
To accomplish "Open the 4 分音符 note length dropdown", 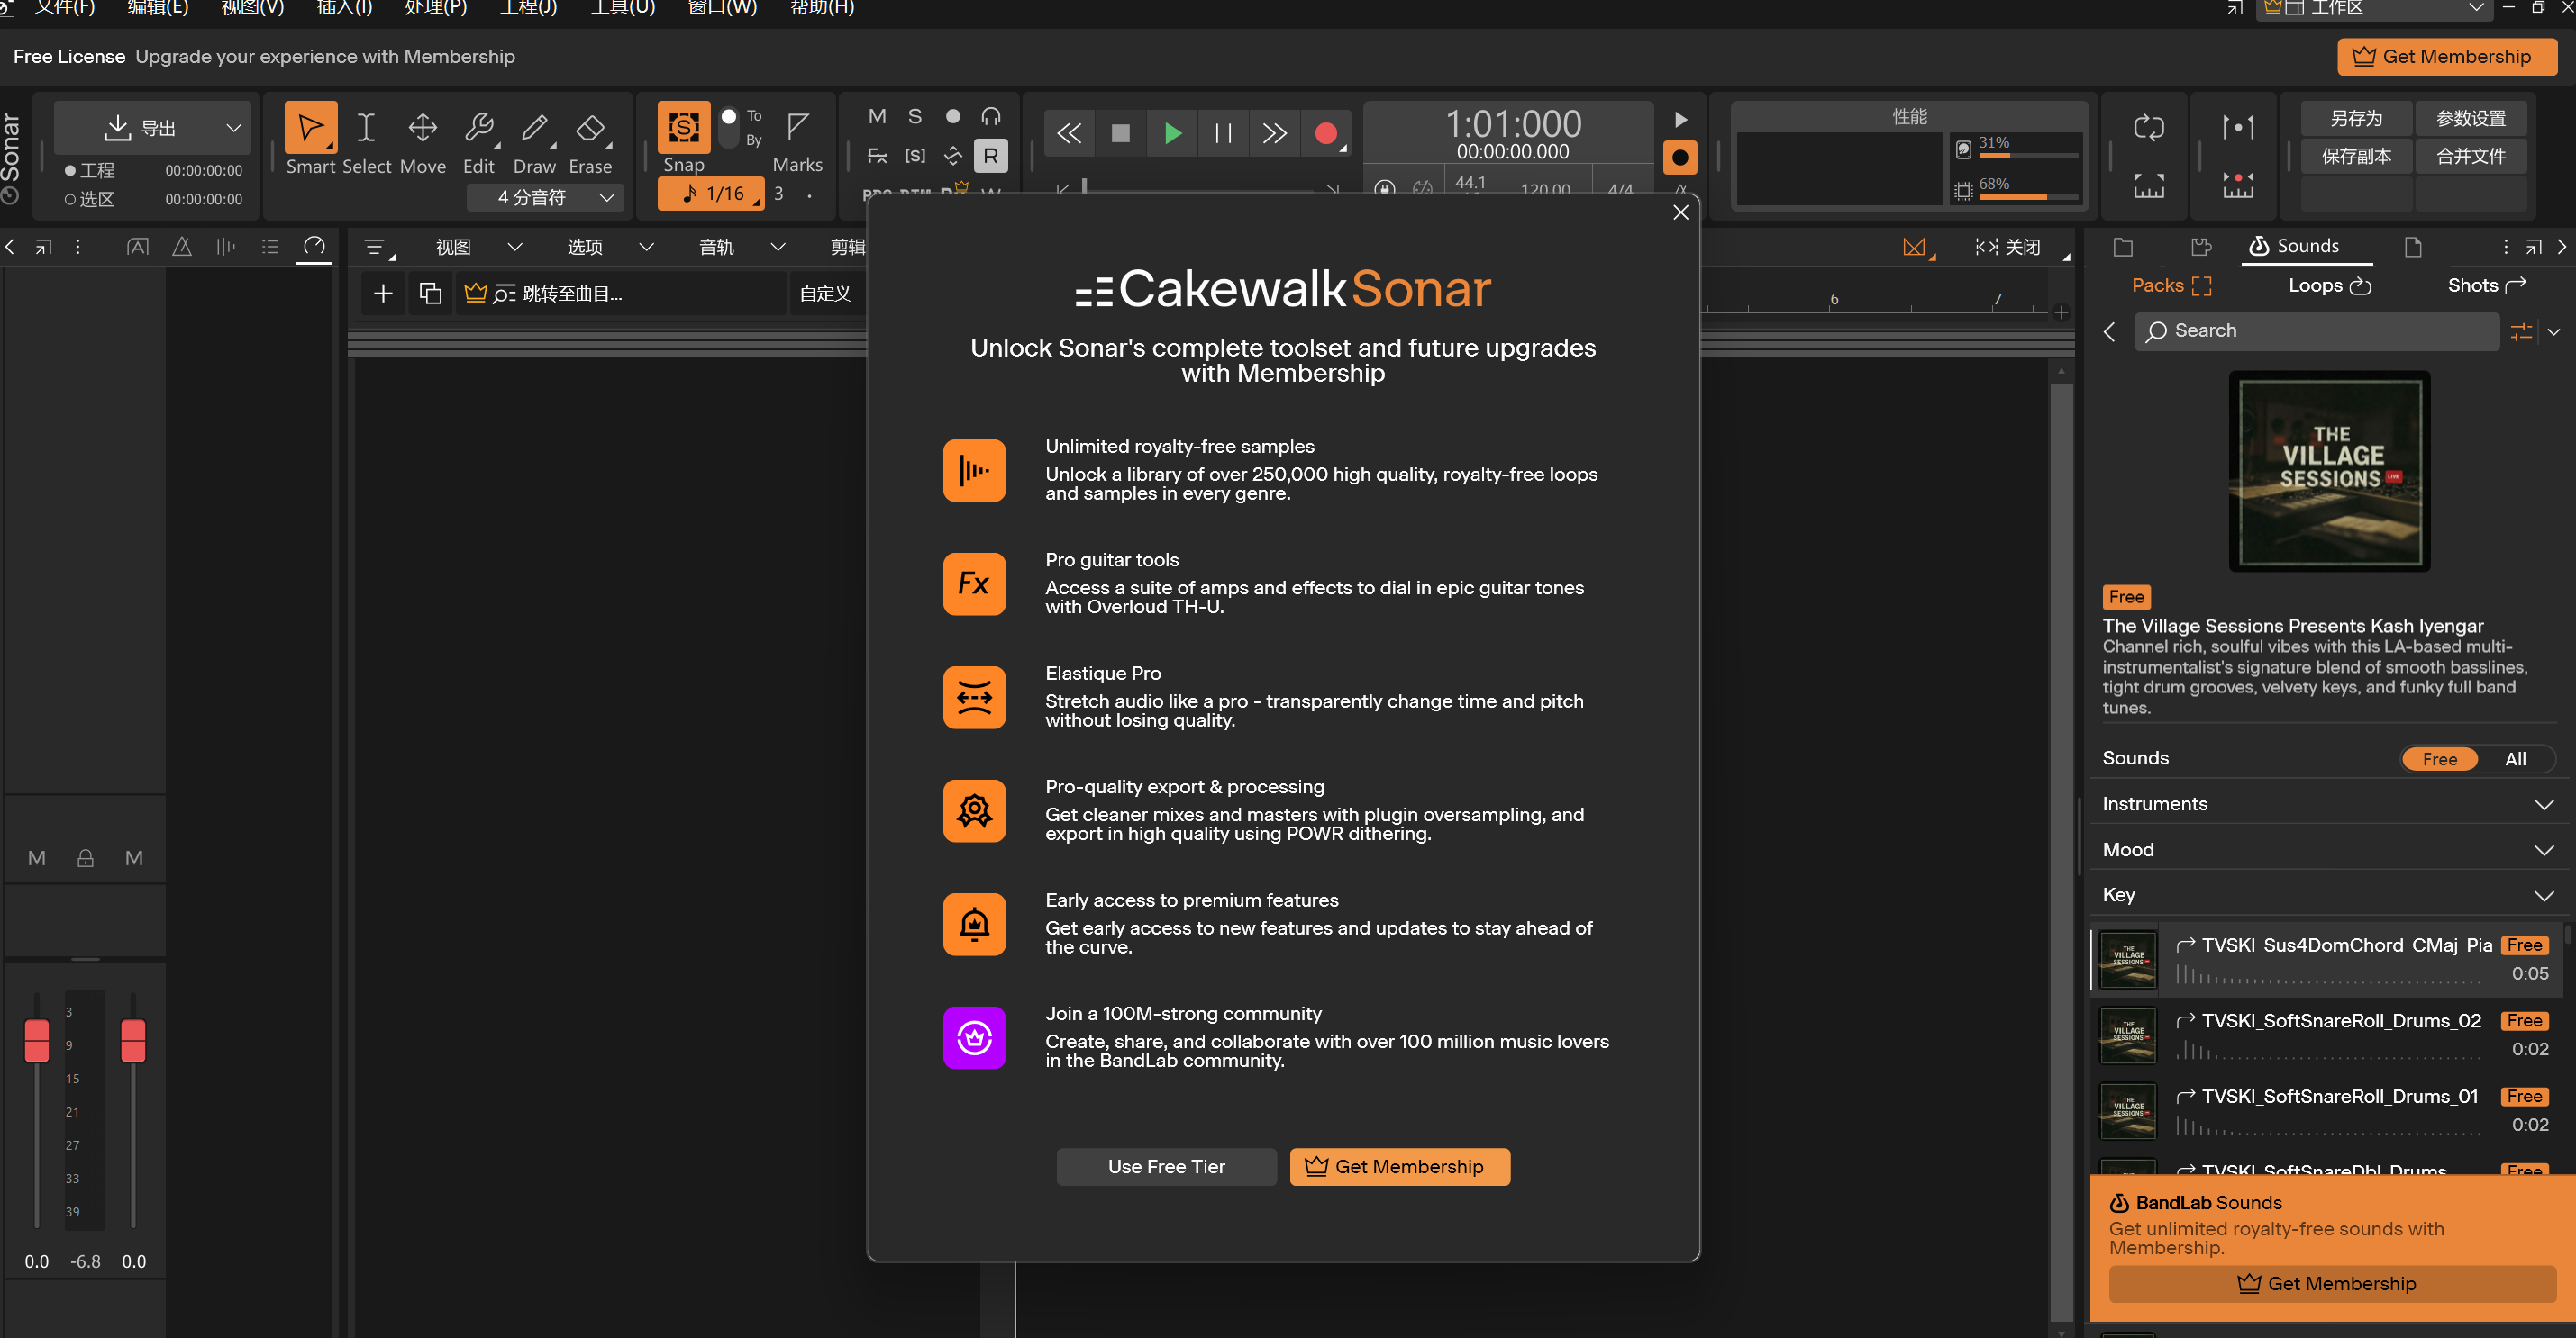I will [x=546, y=197].
